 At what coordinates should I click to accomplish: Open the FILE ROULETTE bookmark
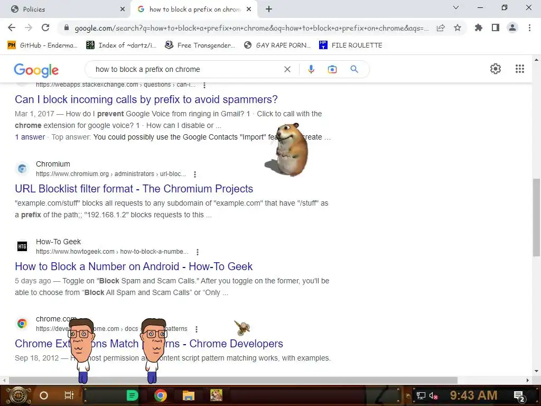(x=351, y=45)
